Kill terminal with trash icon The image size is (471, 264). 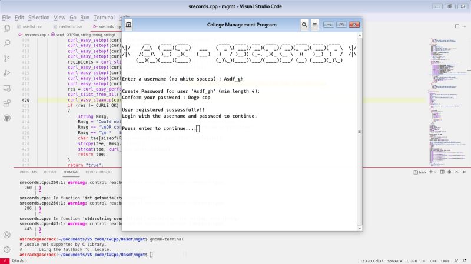pos(449,172)
